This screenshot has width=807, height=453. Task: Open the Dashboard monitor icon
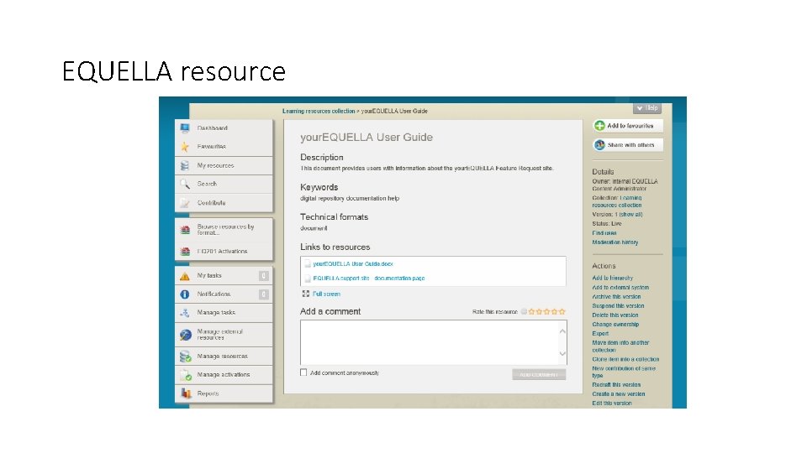click(x=185, y=128)
